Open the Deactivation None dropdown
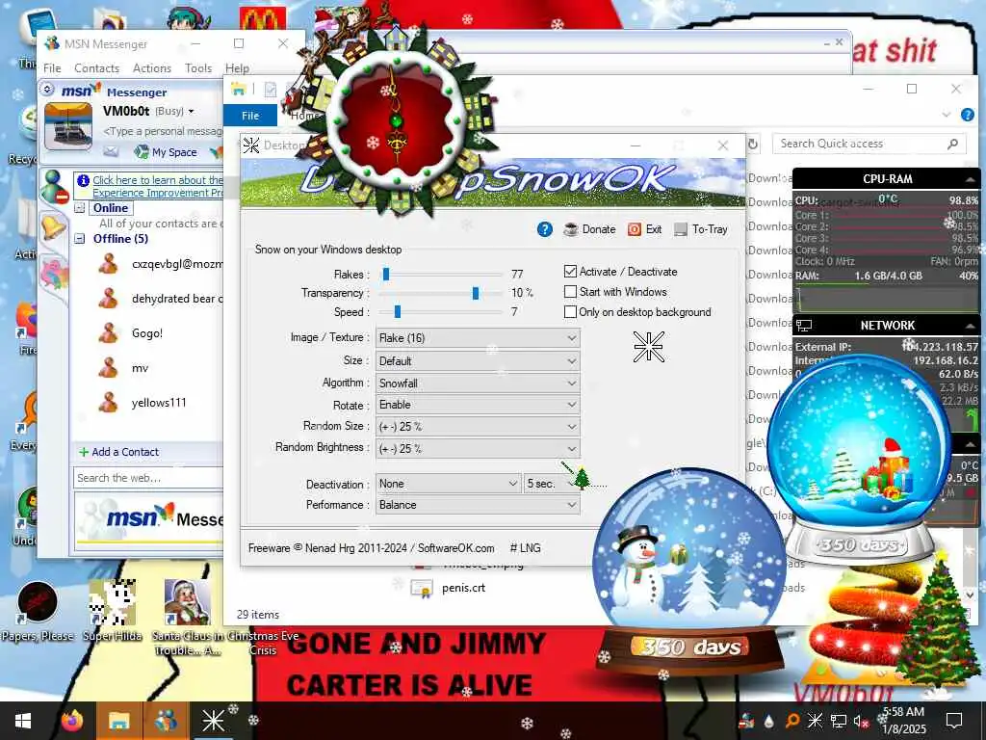986x740 pixels. point(448,484)
